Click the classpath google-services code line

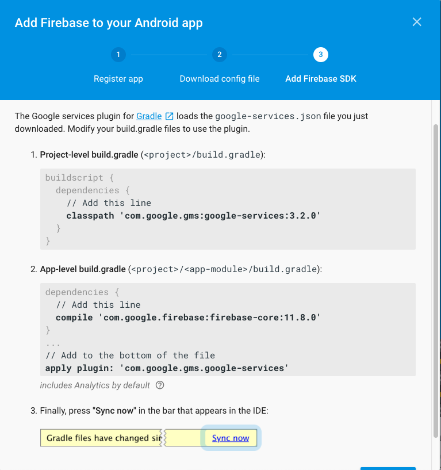(193, 215)
